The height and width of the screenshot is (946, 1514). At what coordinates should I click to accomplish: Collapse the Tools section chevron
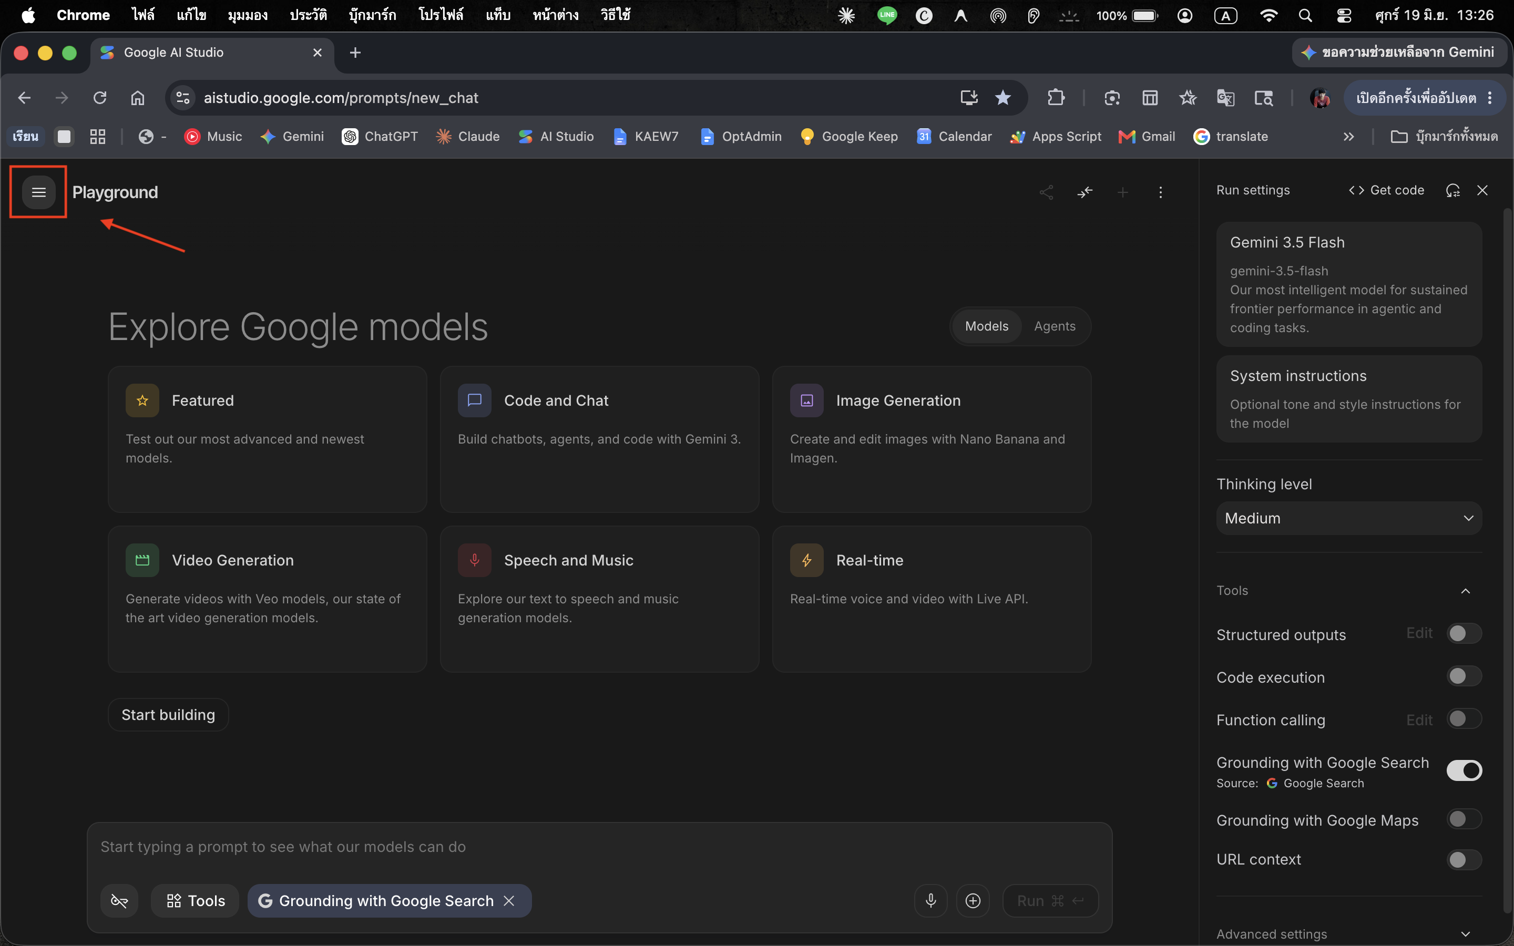(1465, 591)
